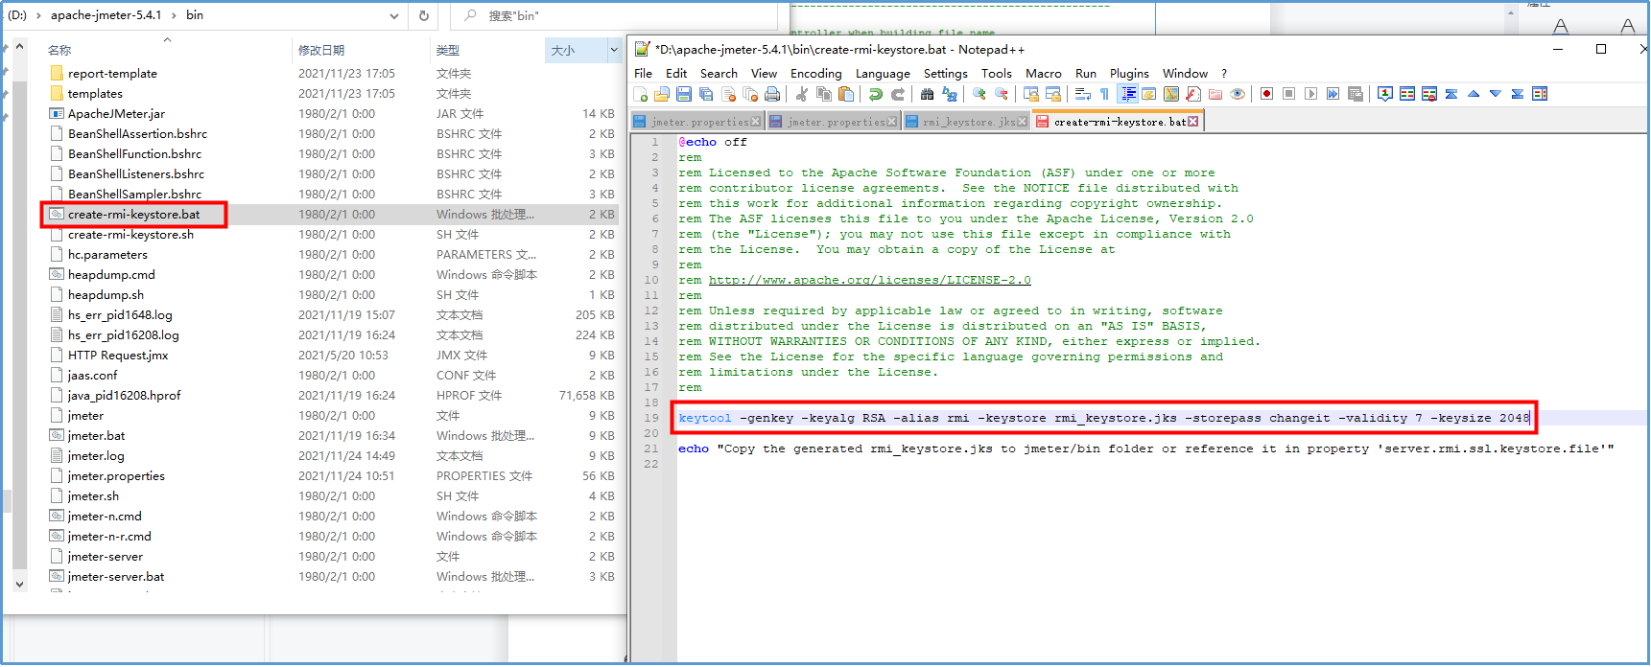Close the create-rmi-keystore.bat tab
1651x667 pixels.
[1192, 122]
